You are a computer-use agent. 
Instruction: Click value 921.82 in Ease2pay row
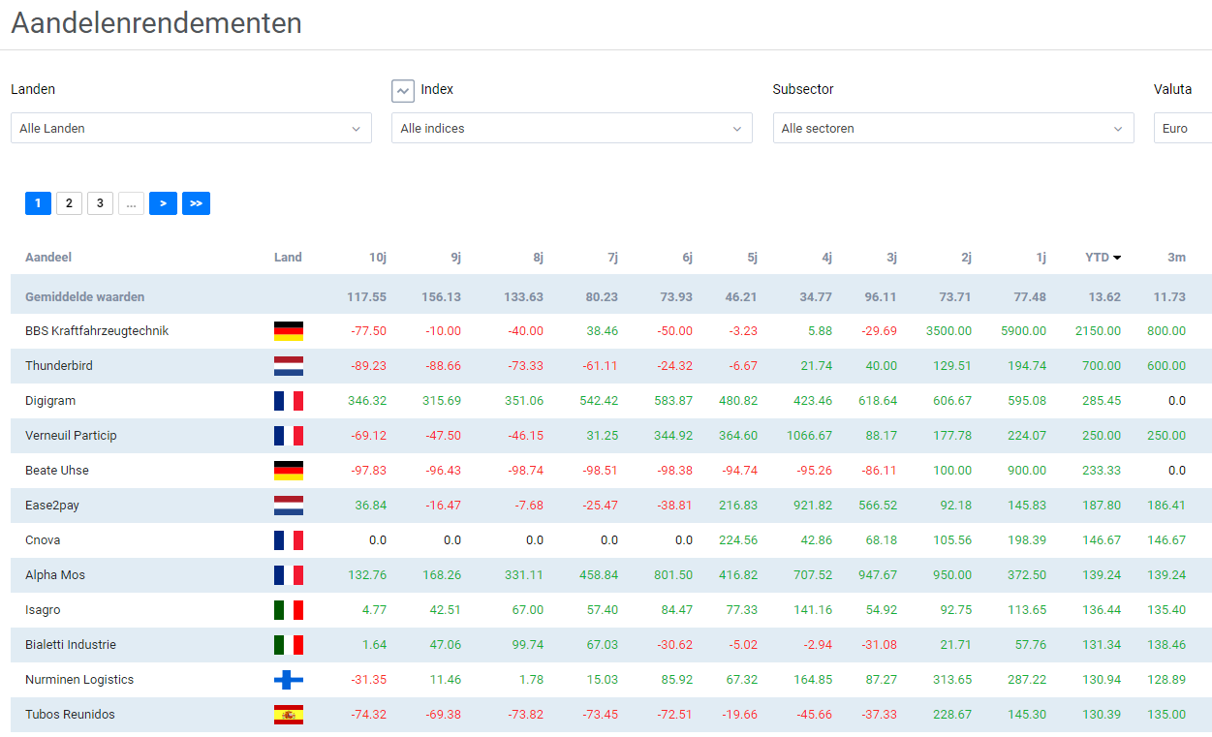pos(813,506)
